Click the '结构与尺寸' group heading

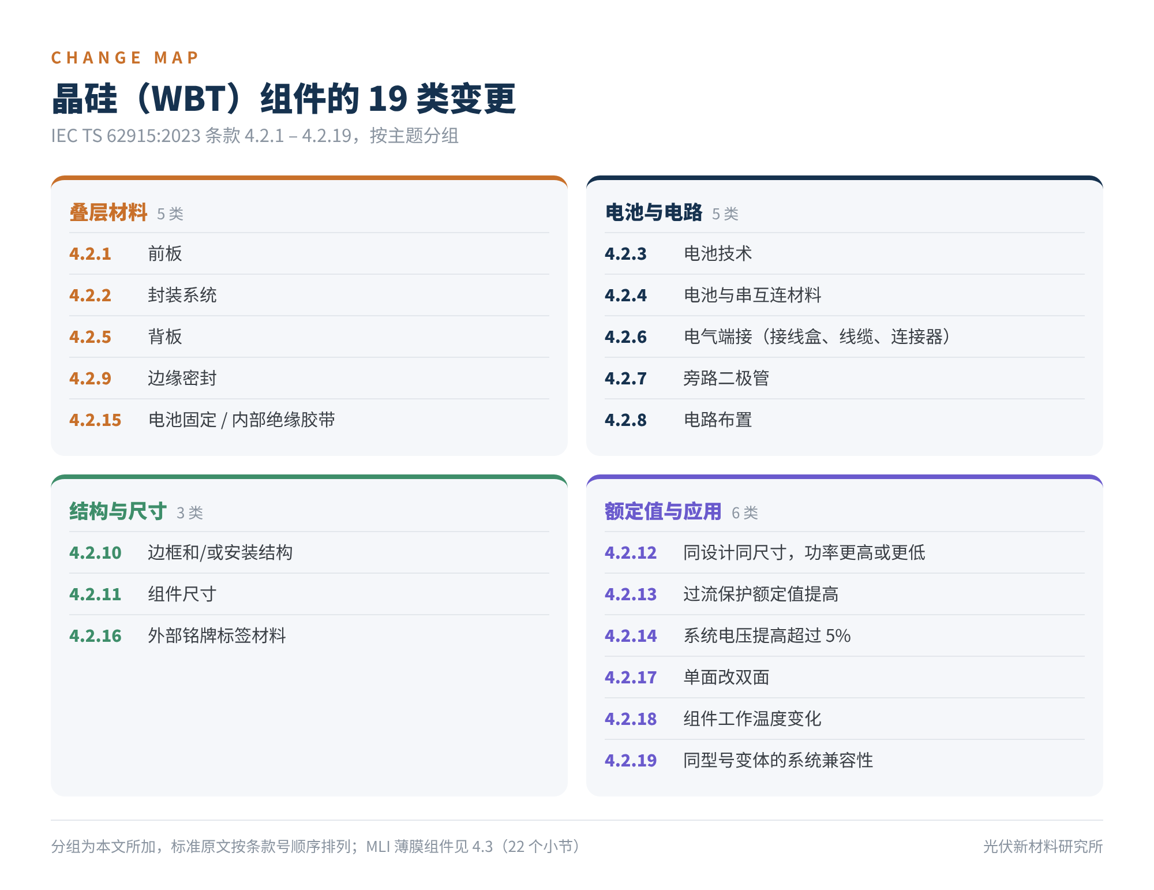[x=118, y=511]
